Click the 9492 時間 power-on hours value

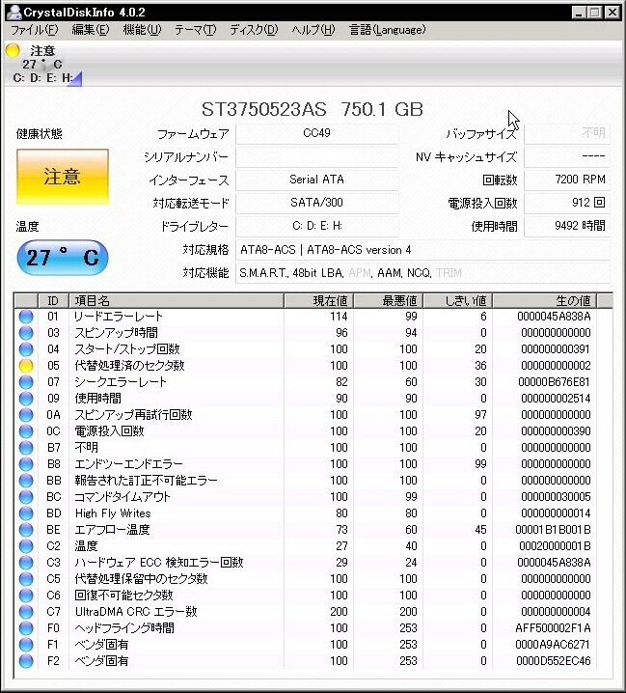(567, 226)
